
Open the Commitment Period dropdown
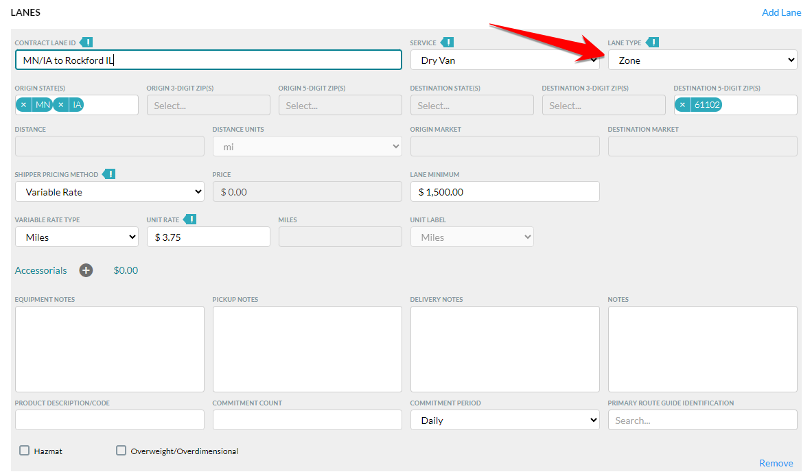[504, 420]
